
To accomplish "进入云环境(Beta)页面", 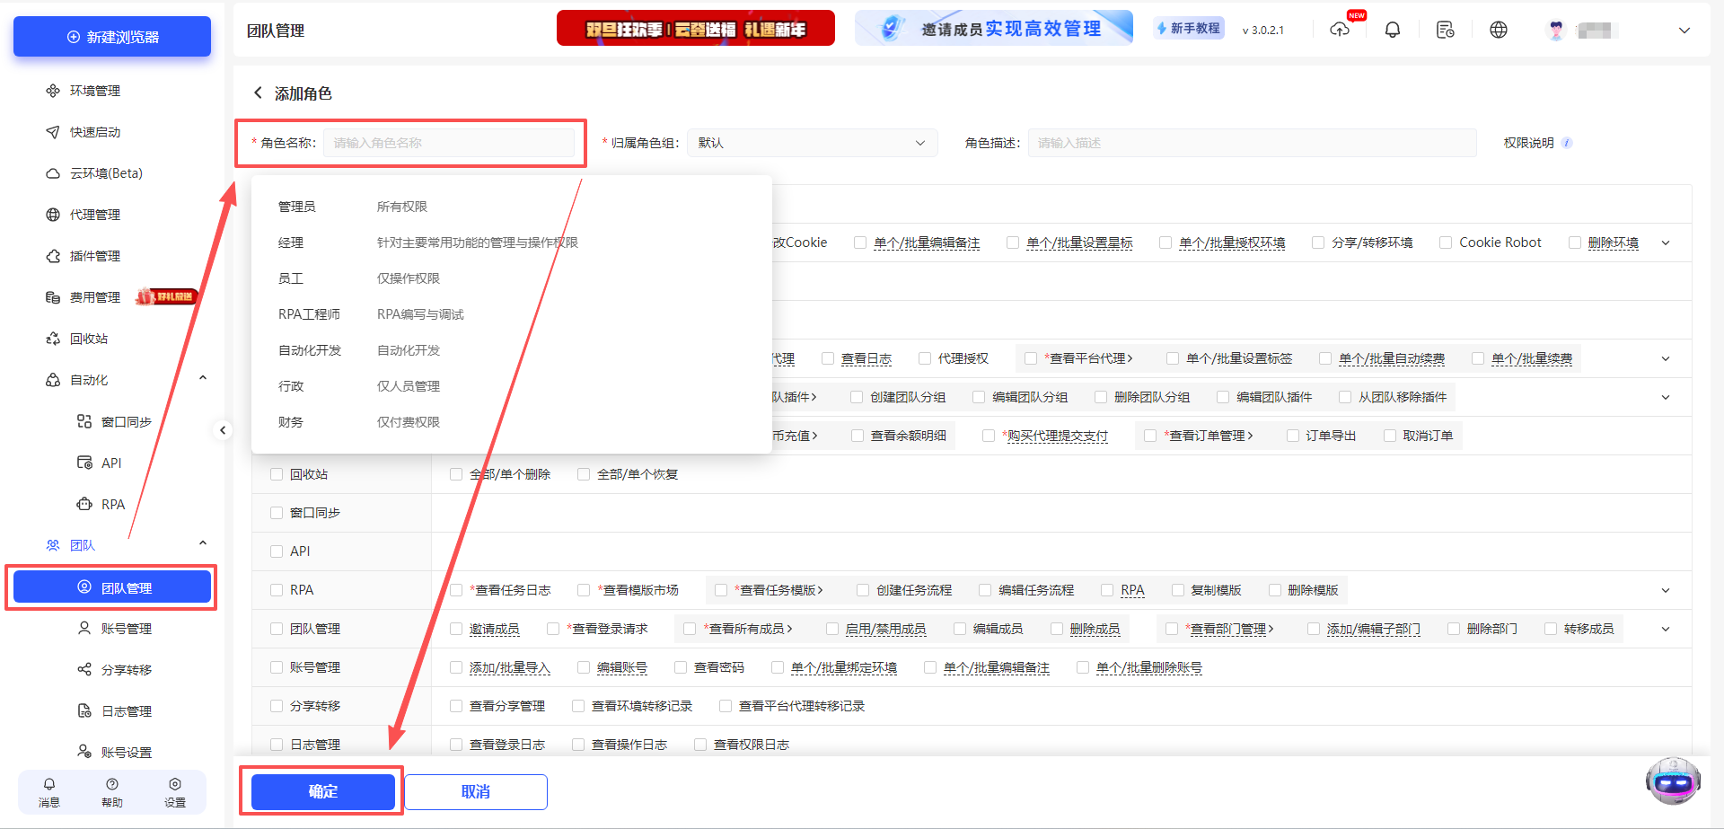I will point(99,172).
